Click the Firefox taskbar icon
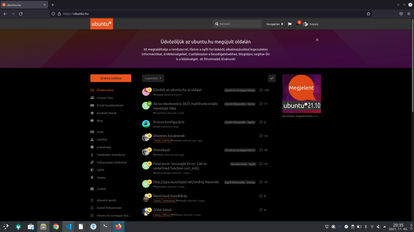The height and width of the screenshot is (232, 414). pyautogui.click(x=118, y=227)
